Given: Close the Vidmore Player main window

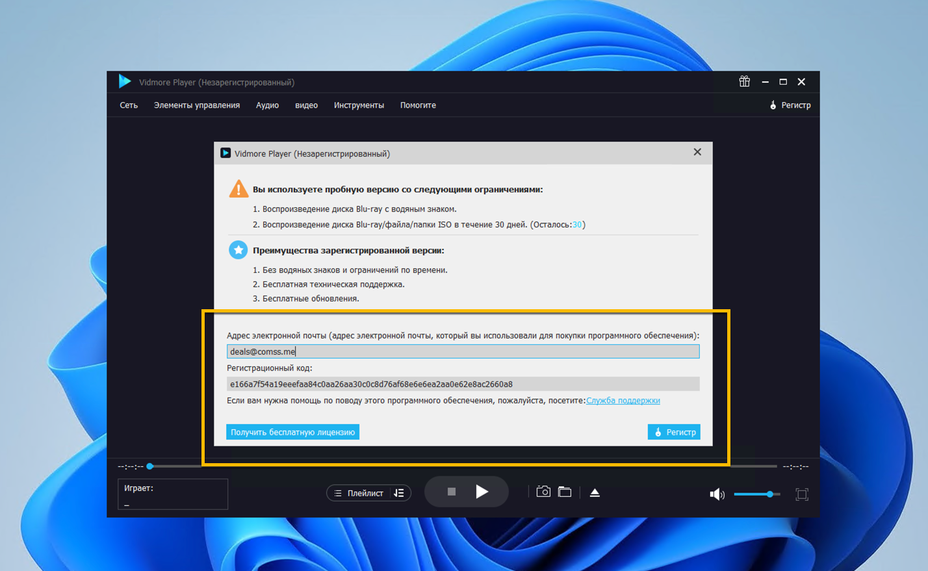Looking at the screenshot, I should 801,82.
